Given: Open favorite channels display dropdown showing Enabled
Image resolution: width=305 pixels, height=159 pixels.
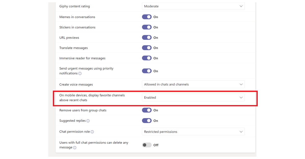Looking at the screenshot, I should pyautogui.click(x=193, y=97).
